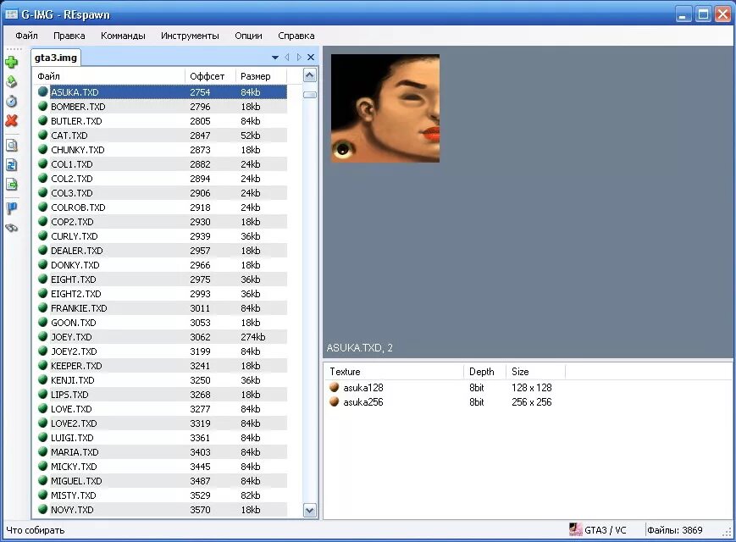Open the Инструменты menu
The width and height of the screenshot is (736, 542).
click(x=190, y=36)
